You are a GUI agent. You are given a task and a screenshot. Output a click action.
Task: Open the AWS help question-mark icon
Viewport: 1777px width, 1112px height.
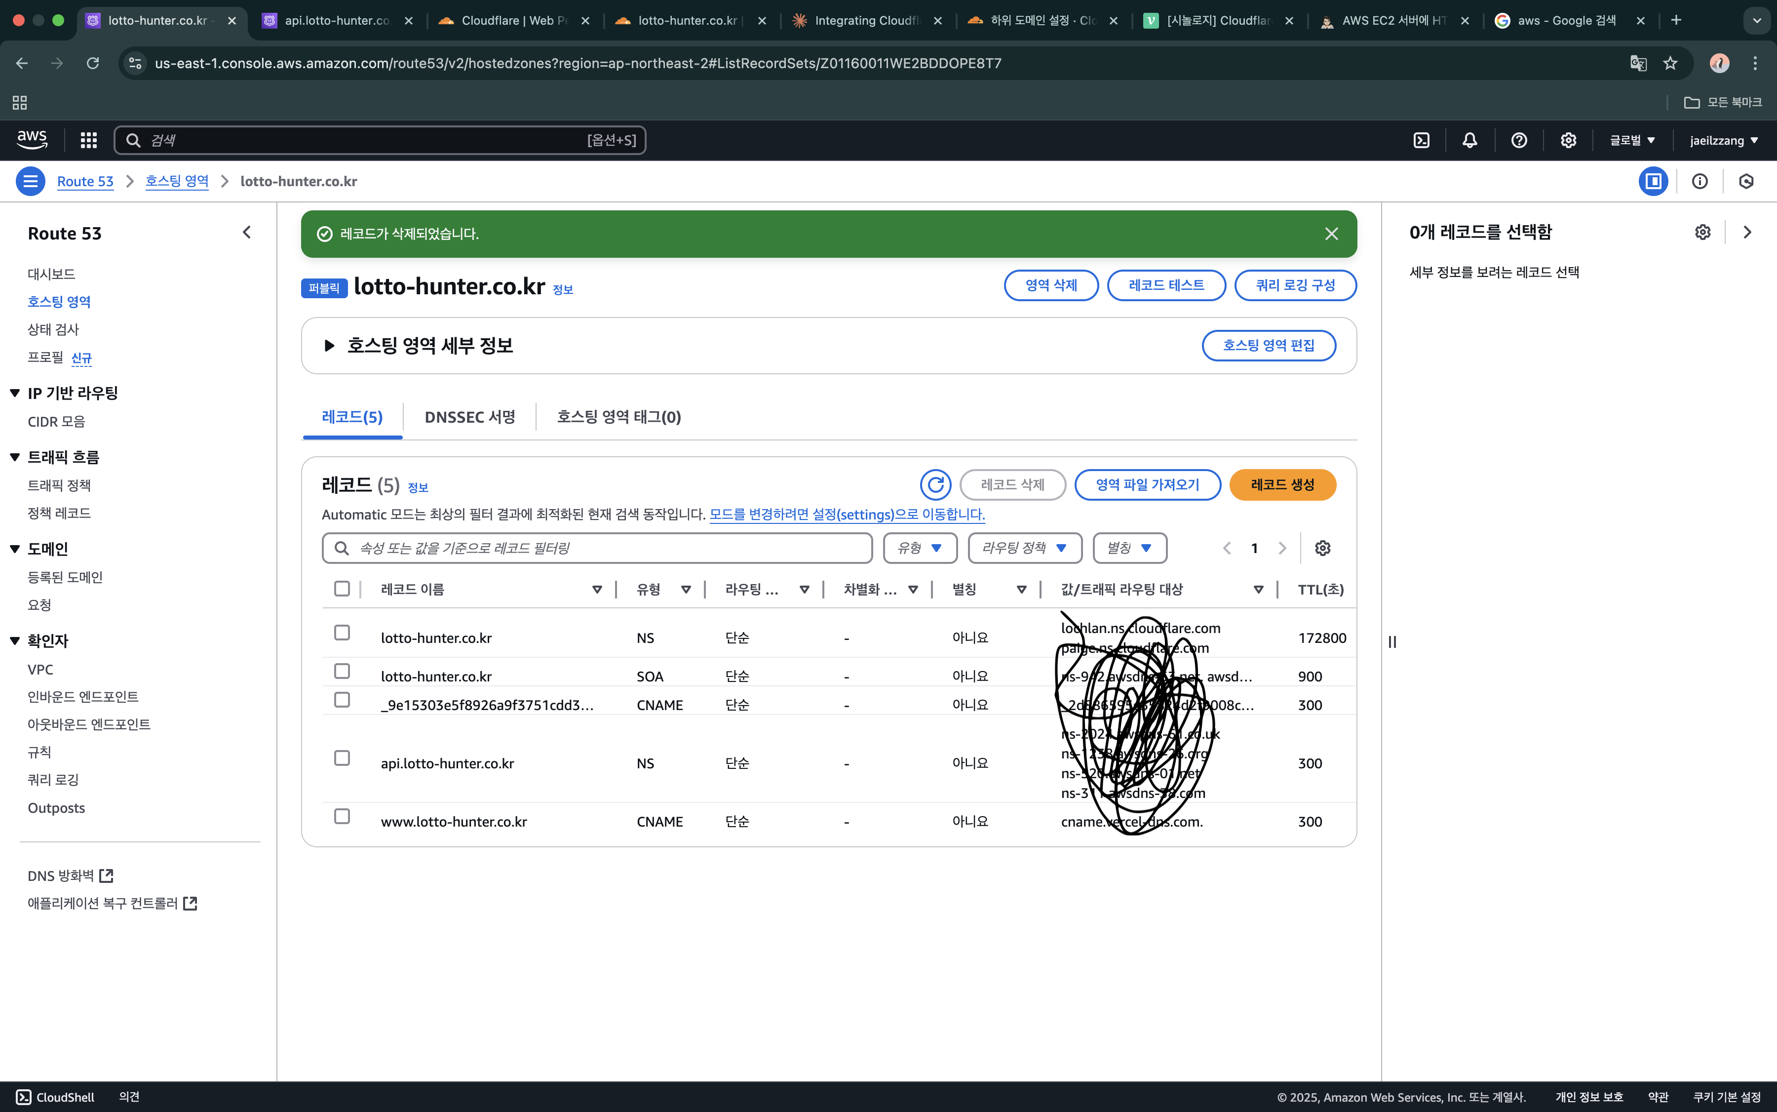[1519, 140]
